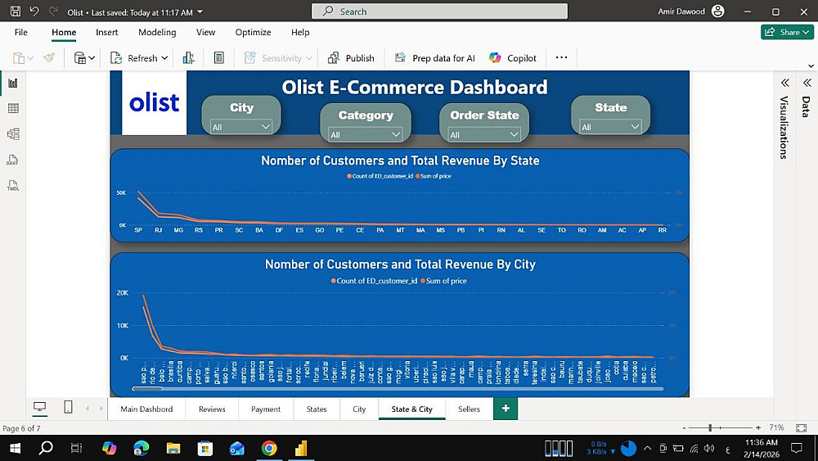
Task: Open the Get data icon
Action: click(x=80, y=58)
